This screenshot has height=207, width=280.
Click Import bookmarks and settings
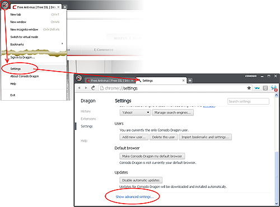(206, 137)
